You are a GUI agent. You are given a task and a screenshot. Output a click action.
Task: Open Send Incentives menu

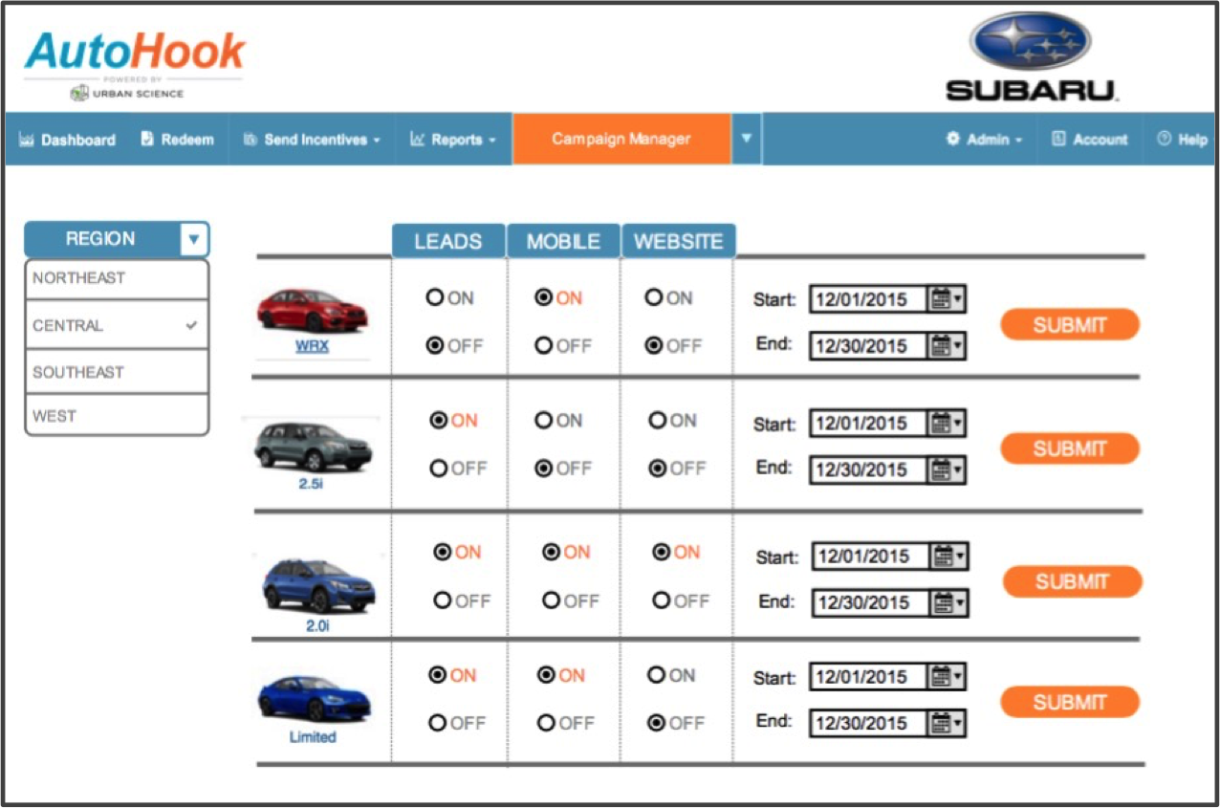pos(312,140)
